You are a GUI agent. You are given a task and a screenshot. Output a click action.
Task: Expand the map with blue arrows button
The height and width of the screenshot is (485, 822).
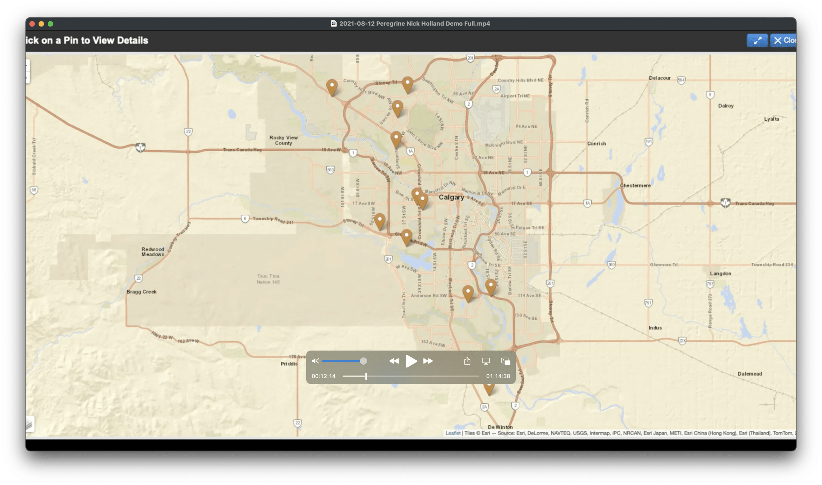coord(757,41)
